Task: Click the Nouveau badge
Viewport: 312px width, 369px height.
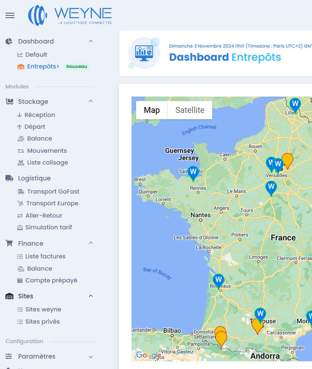Action: pos(77,67)
